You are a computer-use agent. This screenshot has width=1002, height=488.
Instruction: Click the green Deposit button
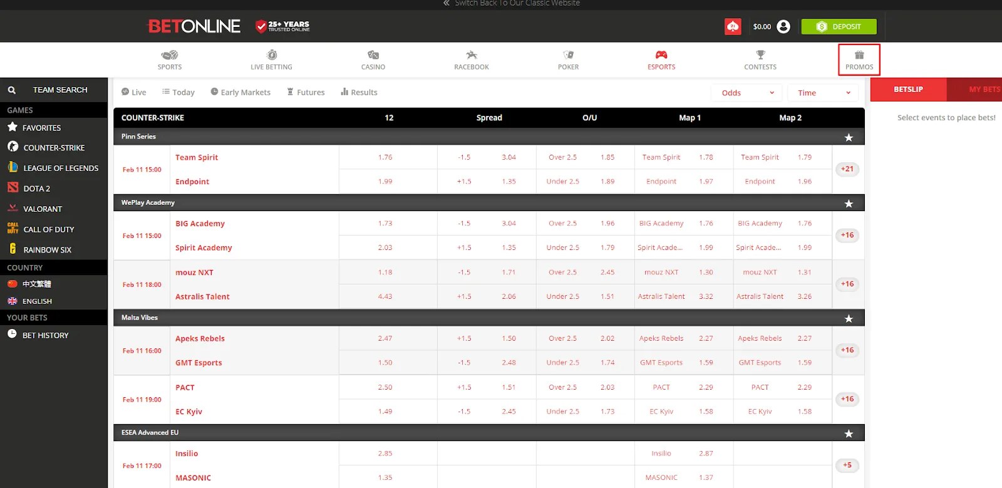[x=839, y=26]
